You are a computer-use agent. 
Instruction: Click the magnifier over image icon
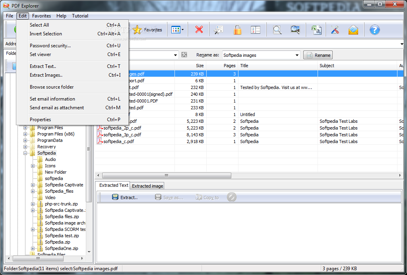click(x=295, y=30)
